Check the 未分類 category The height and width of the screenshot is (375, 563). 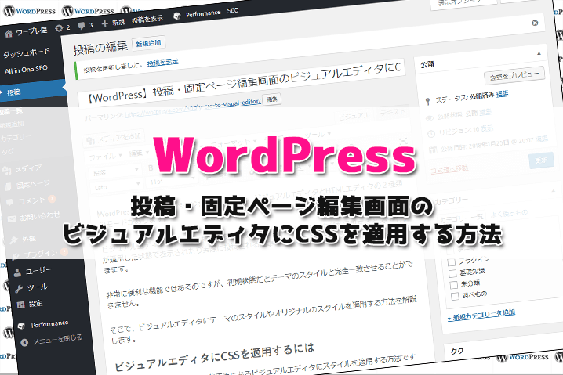(454, 285)
